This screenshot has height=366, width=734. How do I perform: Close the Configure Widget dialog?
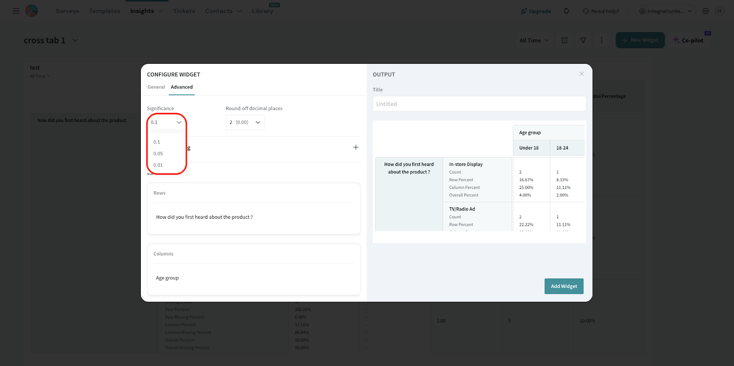581,74
